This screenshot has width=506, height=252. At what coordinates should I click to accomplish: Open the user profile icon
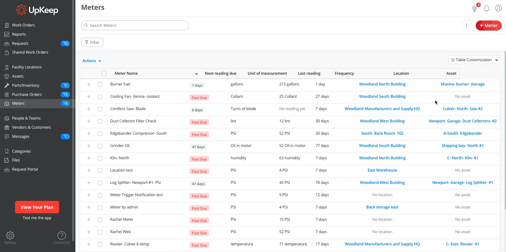(498, 8)
